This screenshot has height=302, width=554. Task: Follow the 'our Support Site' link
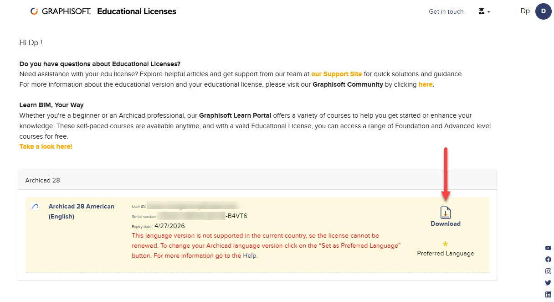click(337, 73)
